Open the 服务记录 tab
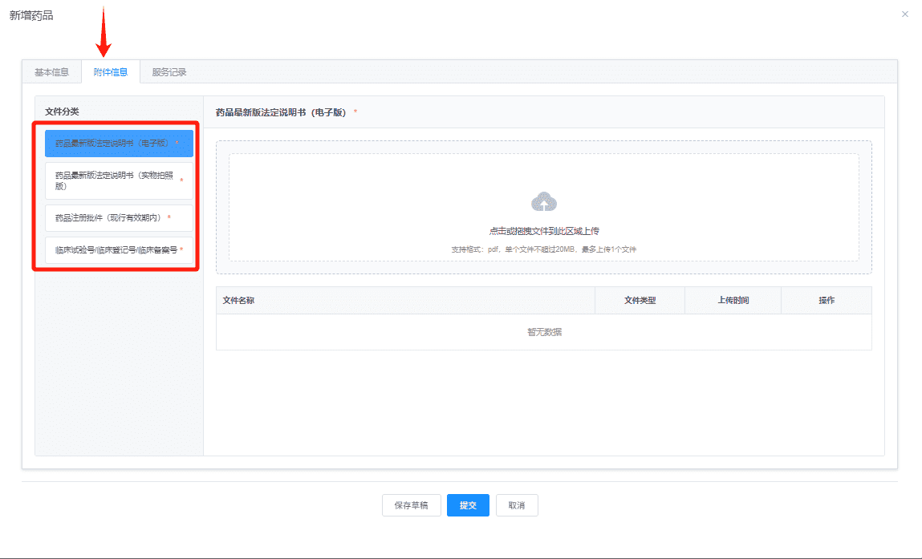This screenshot has width=922, height=559. [x=169, y=71]
